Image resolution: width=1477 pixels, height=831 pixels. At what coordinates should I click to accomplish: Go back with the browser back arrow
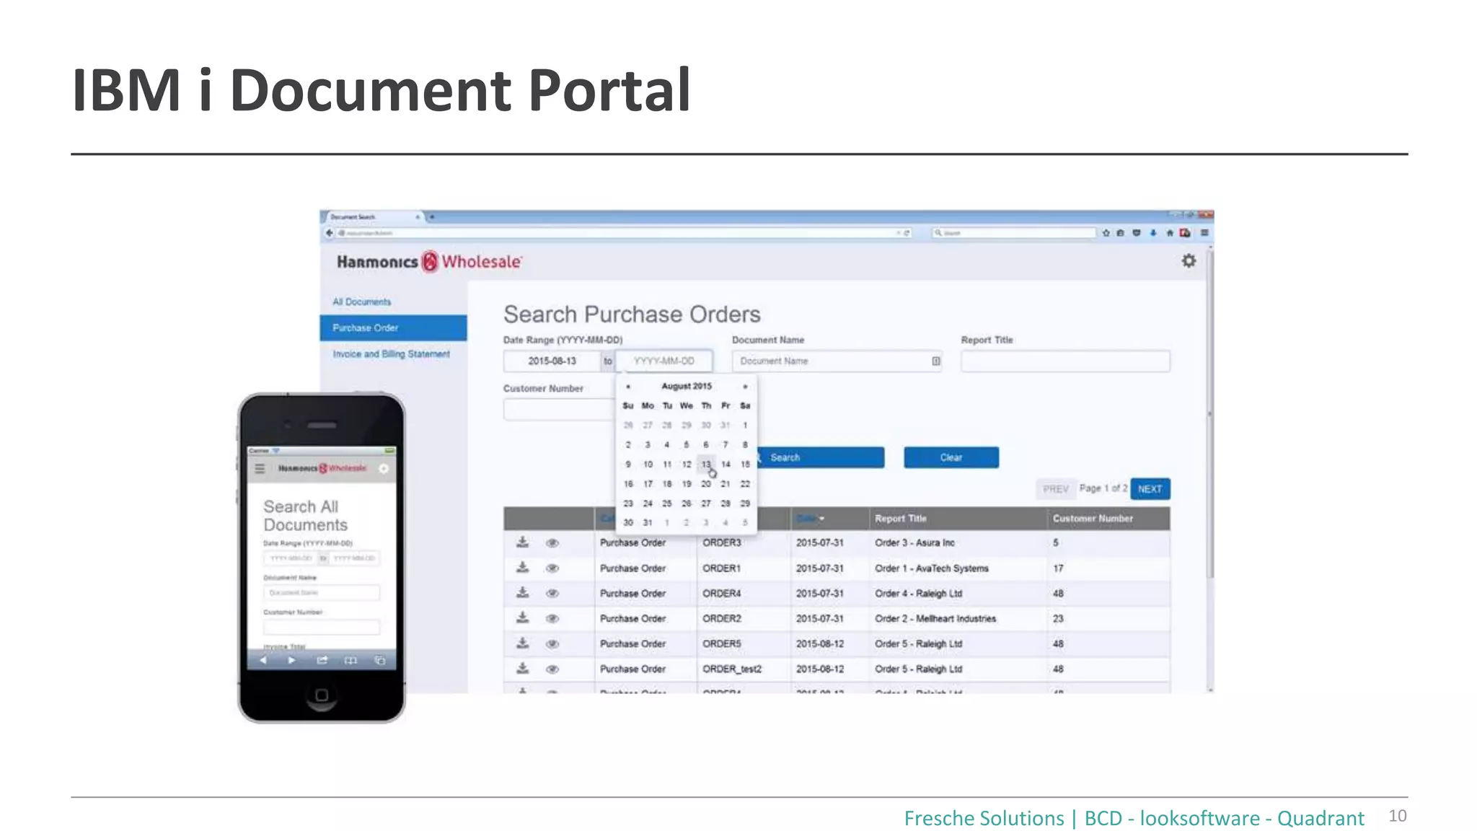330,233
